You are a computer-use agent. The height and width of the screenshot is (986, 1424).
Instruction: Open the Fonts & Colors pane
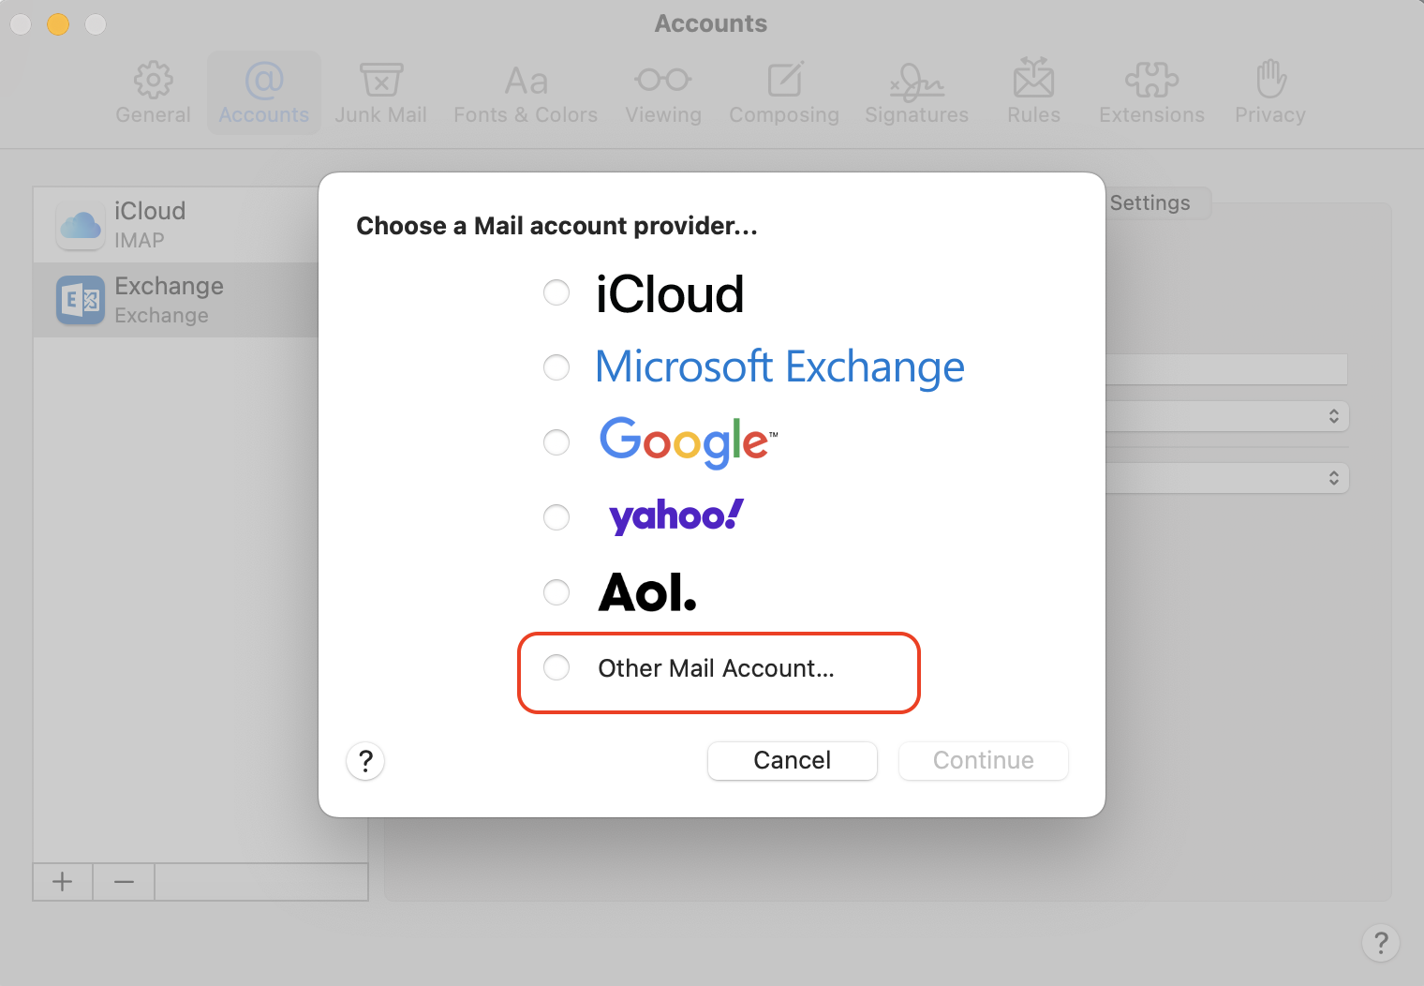pos(526,93)
